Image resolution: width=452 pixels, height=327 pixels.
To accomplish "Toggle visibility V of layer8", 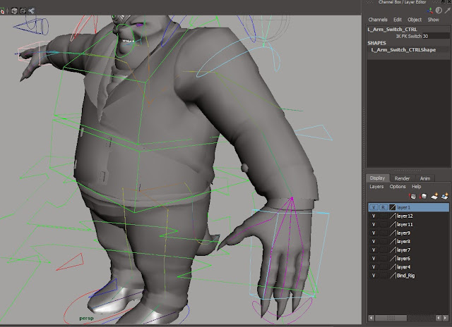I will coord(374,242).
